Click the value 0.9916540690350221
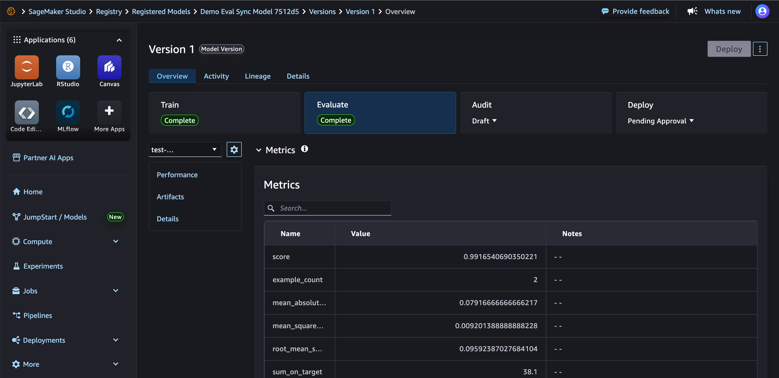 (x=500, y=257)
